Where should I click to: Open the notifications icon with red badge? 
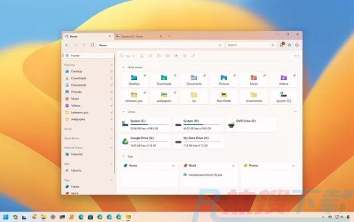(x=282, y=45)
